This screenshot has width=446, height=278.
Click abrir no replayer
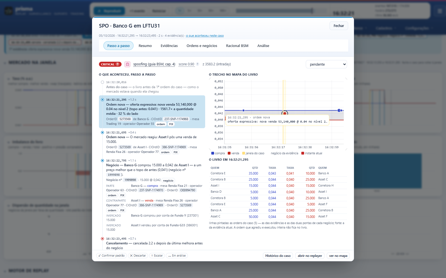[x=310, y=256]
